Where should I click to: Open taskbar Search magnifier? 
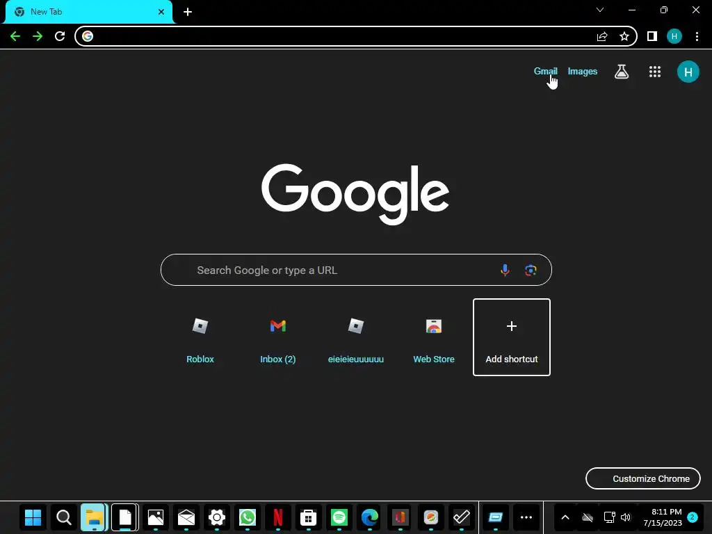click(64, 517)
